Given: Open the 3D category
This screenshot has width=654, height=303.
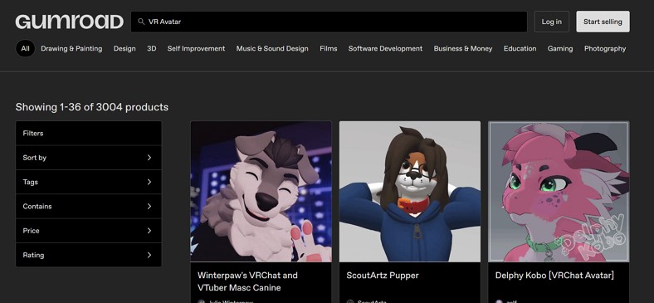Looking at the screenshot, I should pos(151,48).
